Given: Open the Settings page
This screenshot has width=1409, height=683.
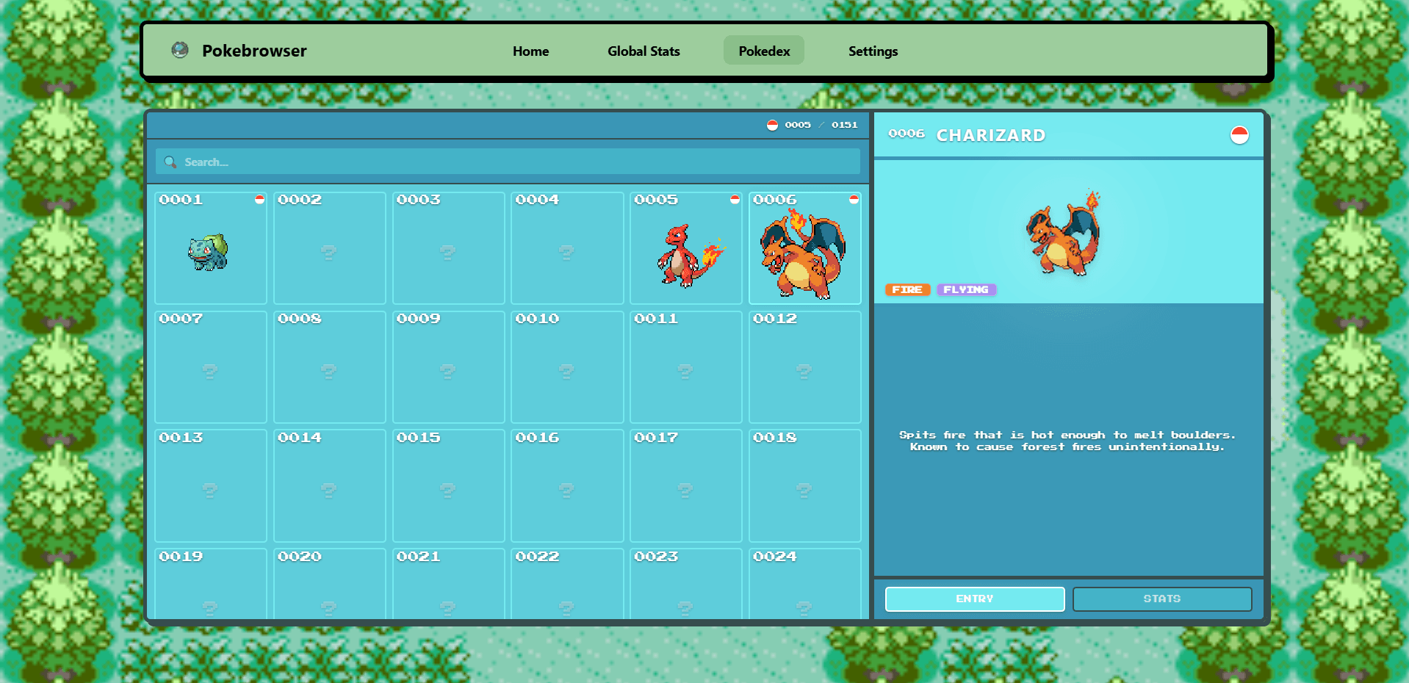Looking at the screenshot, I should point(873,51).
